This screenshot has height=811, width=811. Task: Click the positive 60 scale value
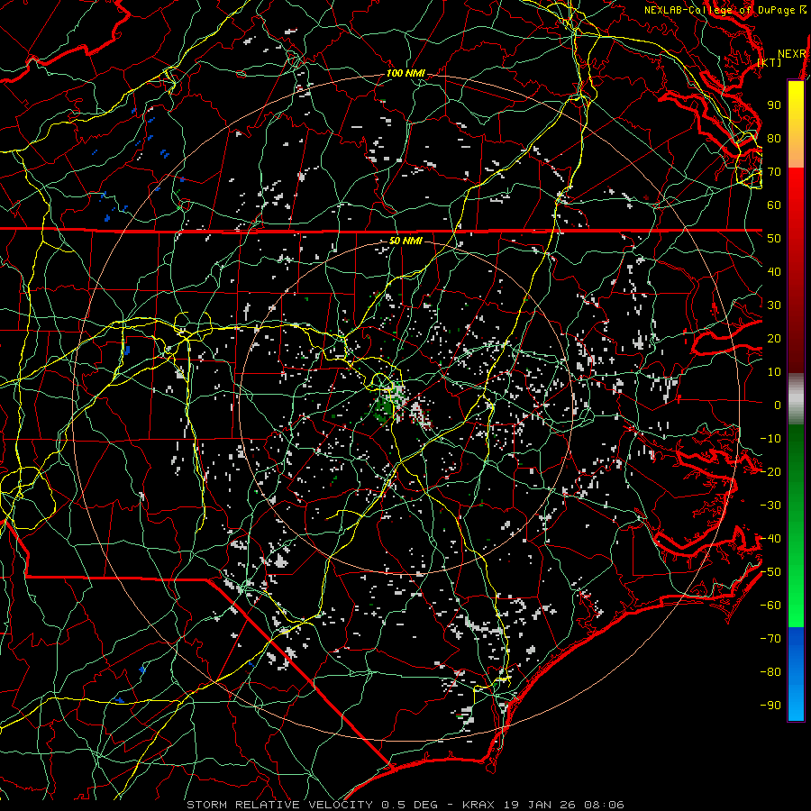[774, 205]
